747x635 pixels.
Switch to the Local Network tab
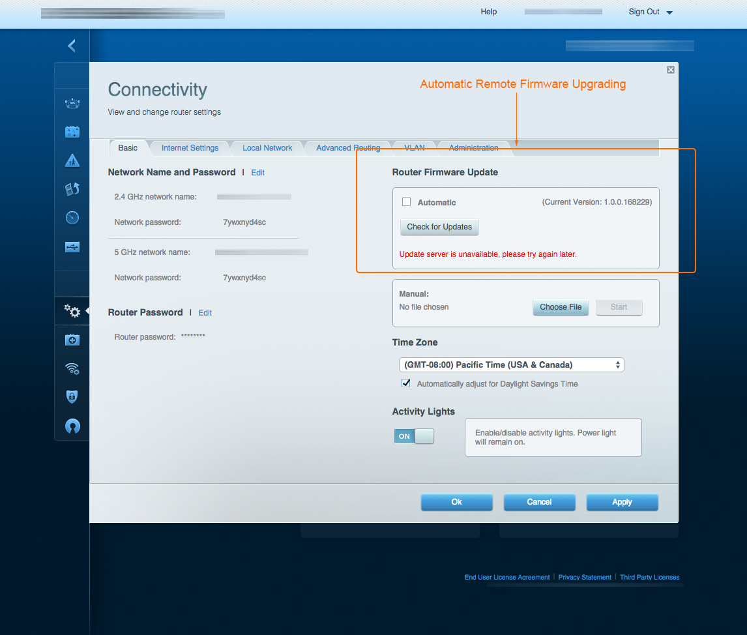pyautogui.click(x=267, y=148)
